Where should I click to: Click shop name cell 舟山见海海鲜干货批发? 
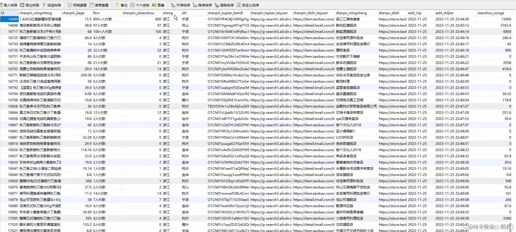(356, 187)
